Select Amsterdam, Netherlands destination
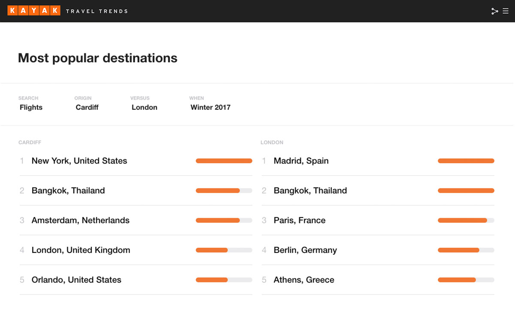 click(x=136, y=220)
